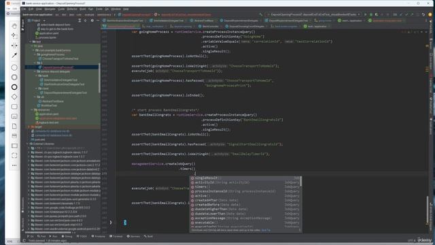Create a pool/participant from the palette
The height and width of the screenshot is (245, 435).
(14, 146)
